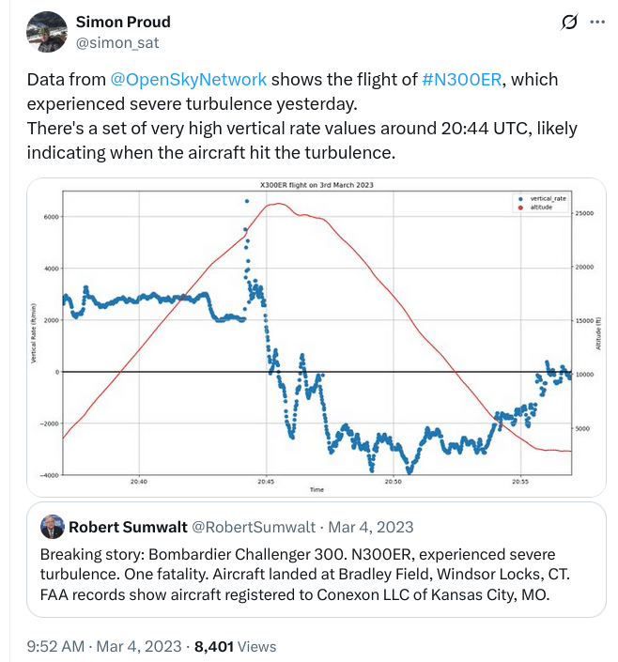Click the blue vertical_rate legend dot
This screenshot has width=618, height=662.
point(520,199)
